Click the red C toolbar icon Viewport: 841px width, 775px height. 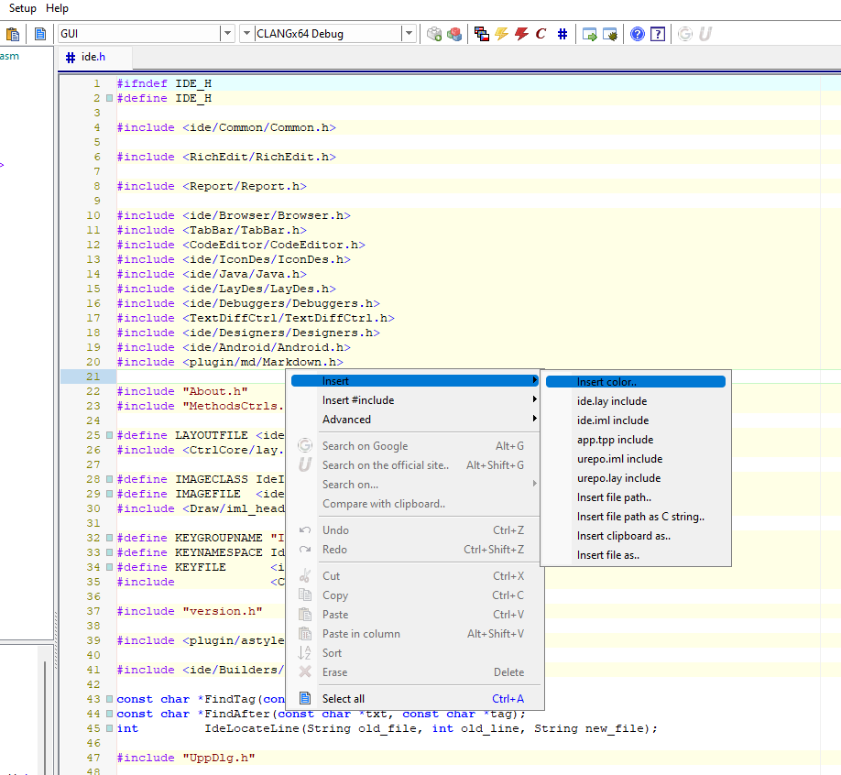pyautogui.click(x=541, y=34)
